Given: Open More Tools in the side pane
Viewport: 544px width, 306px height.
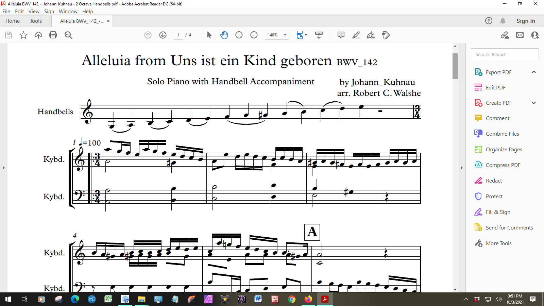Looking at the screenshot, I should (498, 243).
